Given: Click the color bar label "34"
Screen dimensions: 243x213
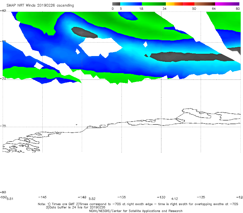Looking at the screenshot, I should tap(165, 9).
